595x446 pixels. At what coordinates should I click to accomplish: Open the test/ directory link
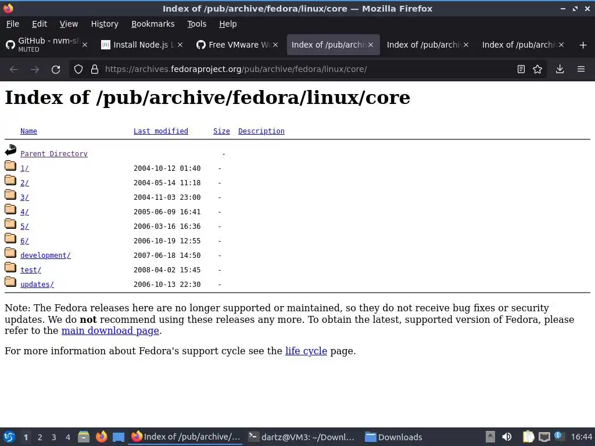pos(31,270)
